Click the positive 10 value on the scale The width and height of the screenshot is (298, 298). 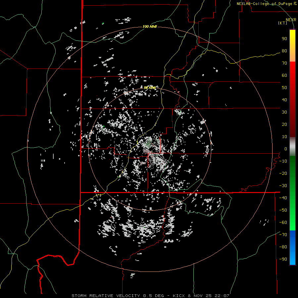(284, 137)
